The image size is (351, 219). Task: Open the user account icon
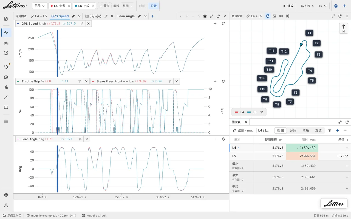pos(6,205)
